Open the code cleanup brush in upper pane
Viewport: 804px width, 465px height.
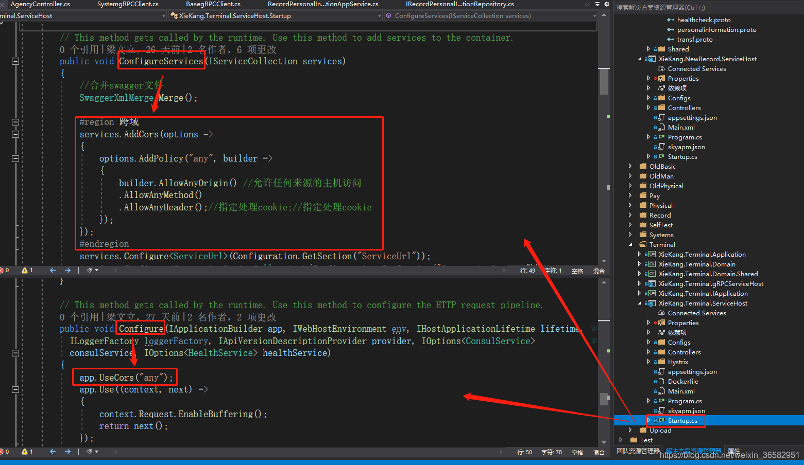[x=90, y=270]
